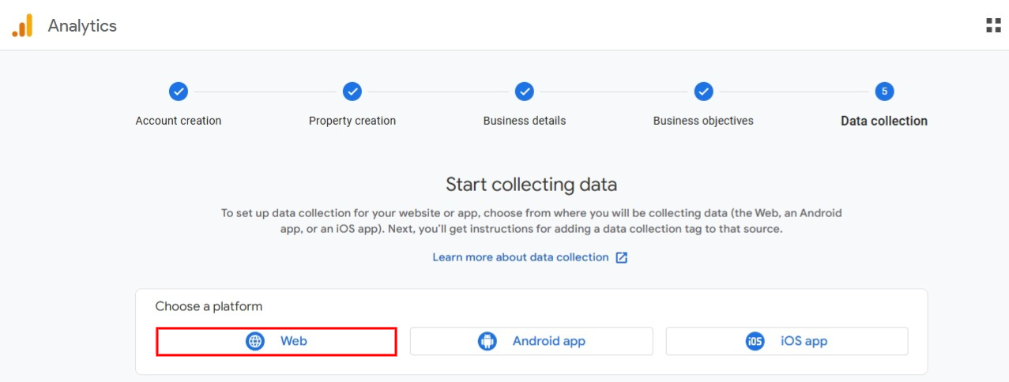Click the globe icon for Web

click(255, 342)
